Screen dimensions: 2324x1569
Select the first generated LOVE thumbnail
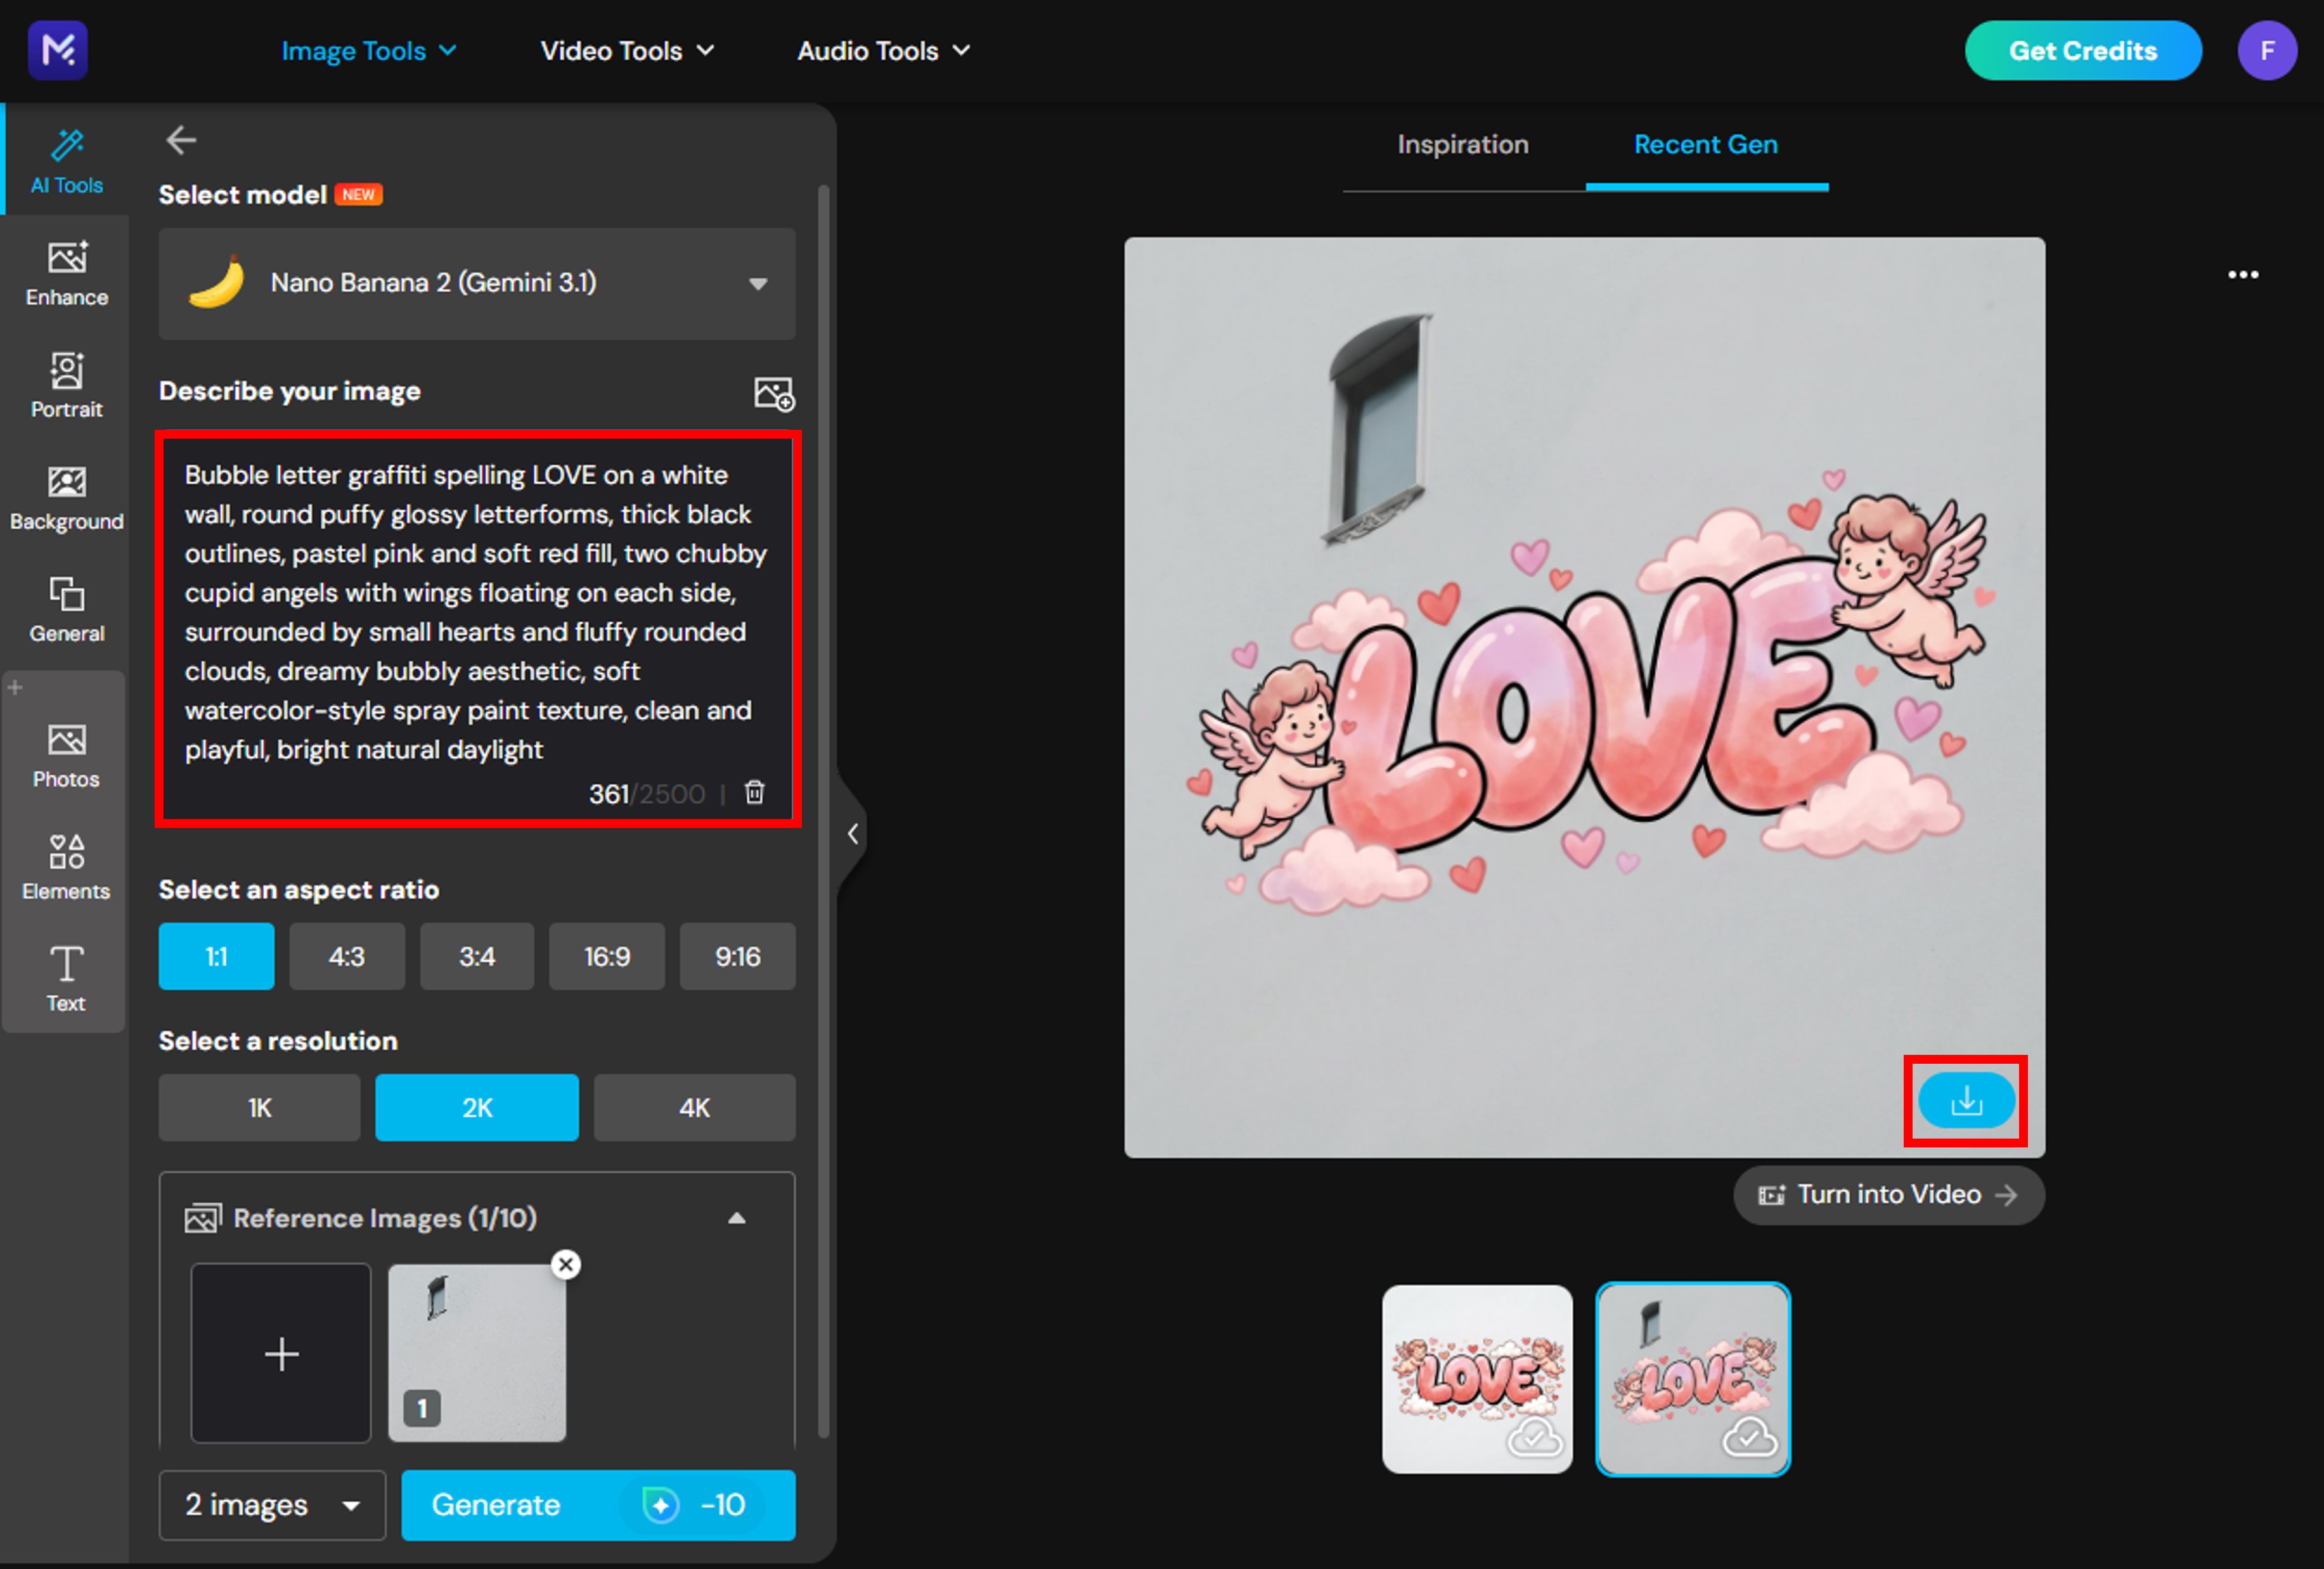1477,1380
